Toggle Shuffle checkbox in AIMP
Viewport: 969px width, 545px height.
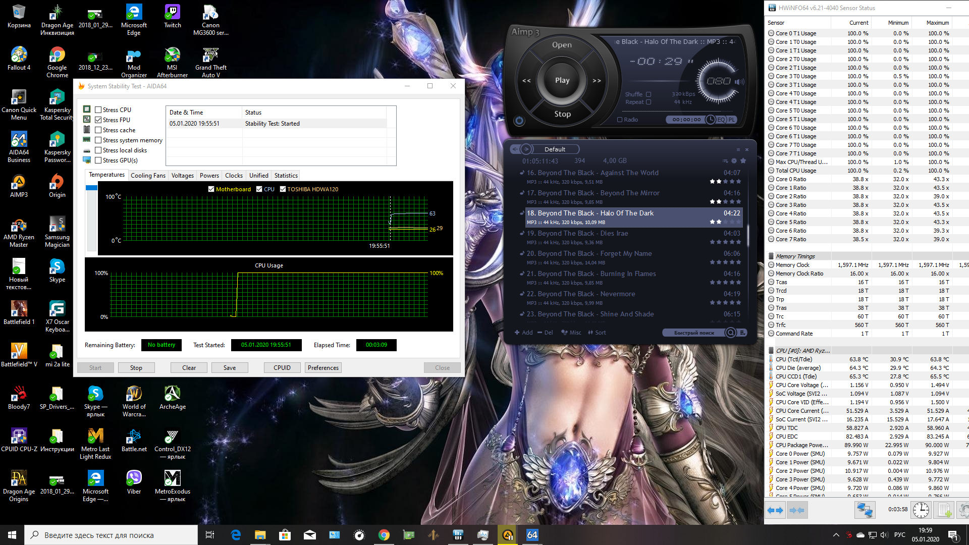649,94
